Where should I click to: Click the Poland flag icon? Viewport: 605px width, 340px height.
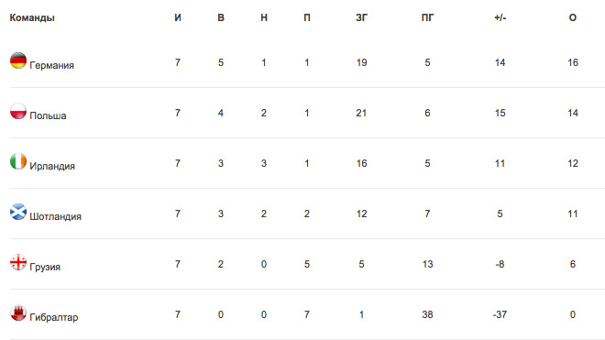pyautogui.click(x=18, y=111)
